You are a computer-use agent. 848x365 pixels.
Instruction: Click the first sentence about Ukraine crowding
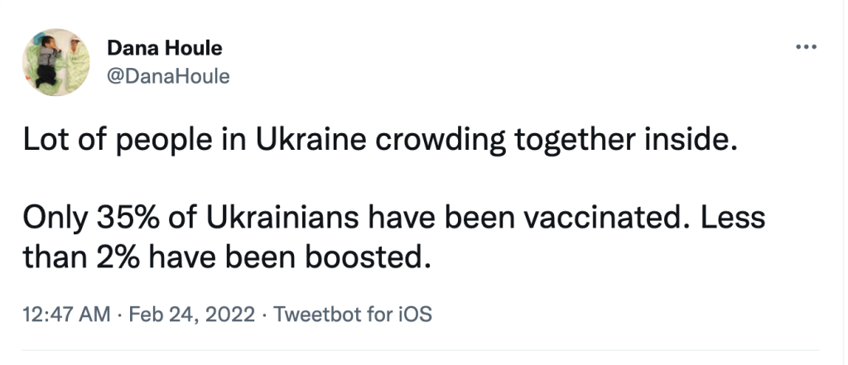[x=378, y=141]
